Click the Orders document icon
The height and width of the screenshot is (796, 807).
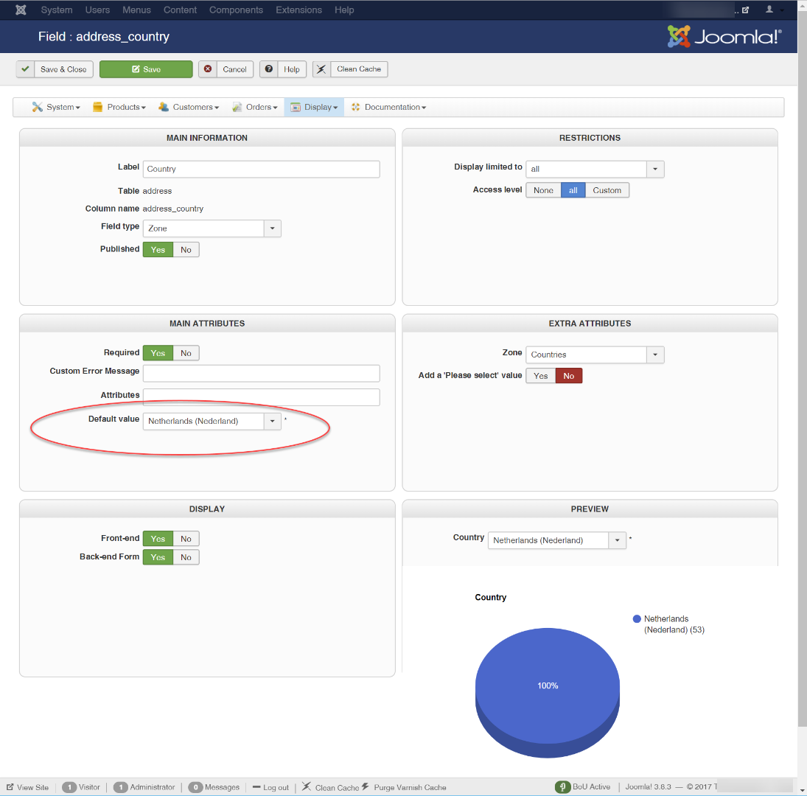tap(237, 107)
